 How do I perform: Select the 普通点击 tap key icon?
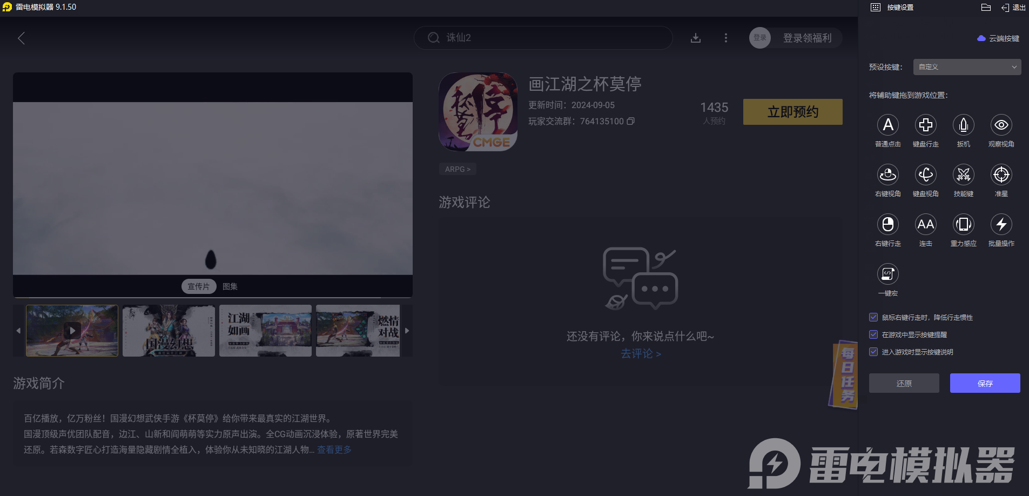(887, 125)
